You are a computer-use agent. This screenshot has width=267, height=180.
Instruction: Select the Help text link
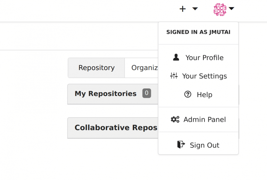pyautogui.click(x=204, y=95)
